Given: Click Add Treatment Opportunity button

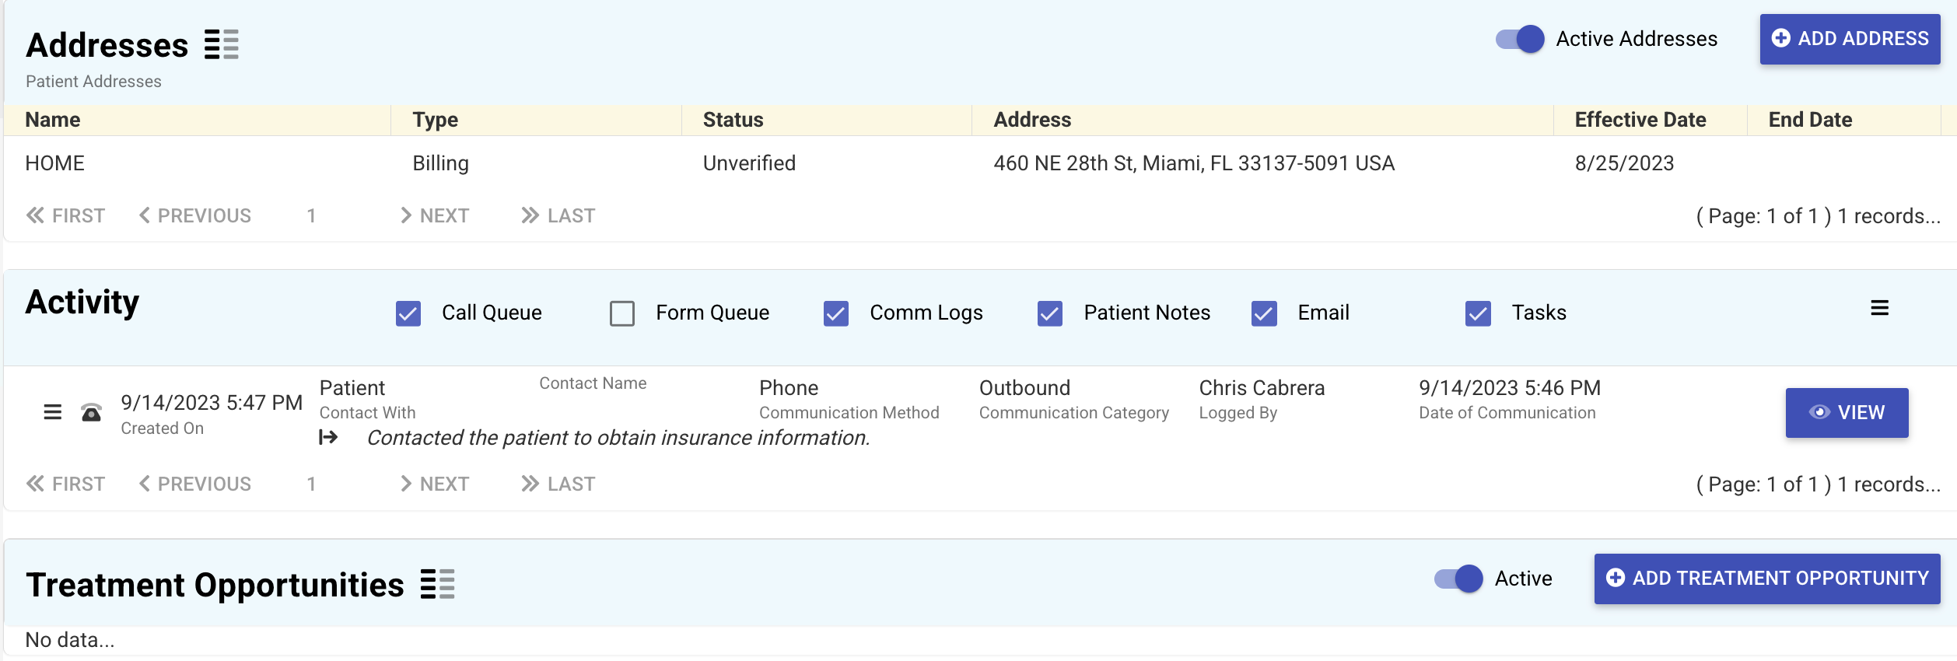Looking at the screenshot, I should pos(1767,579).
